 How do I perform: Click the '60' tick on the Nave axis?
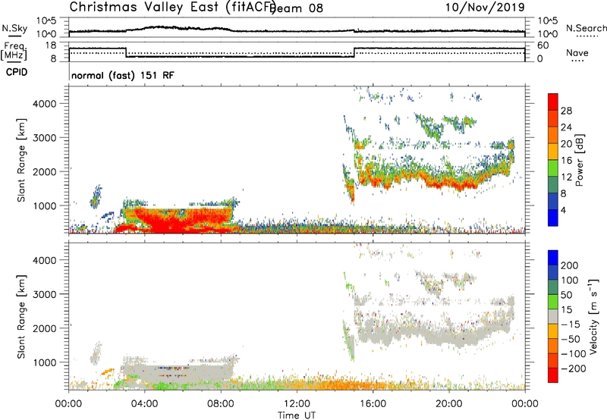543,45
